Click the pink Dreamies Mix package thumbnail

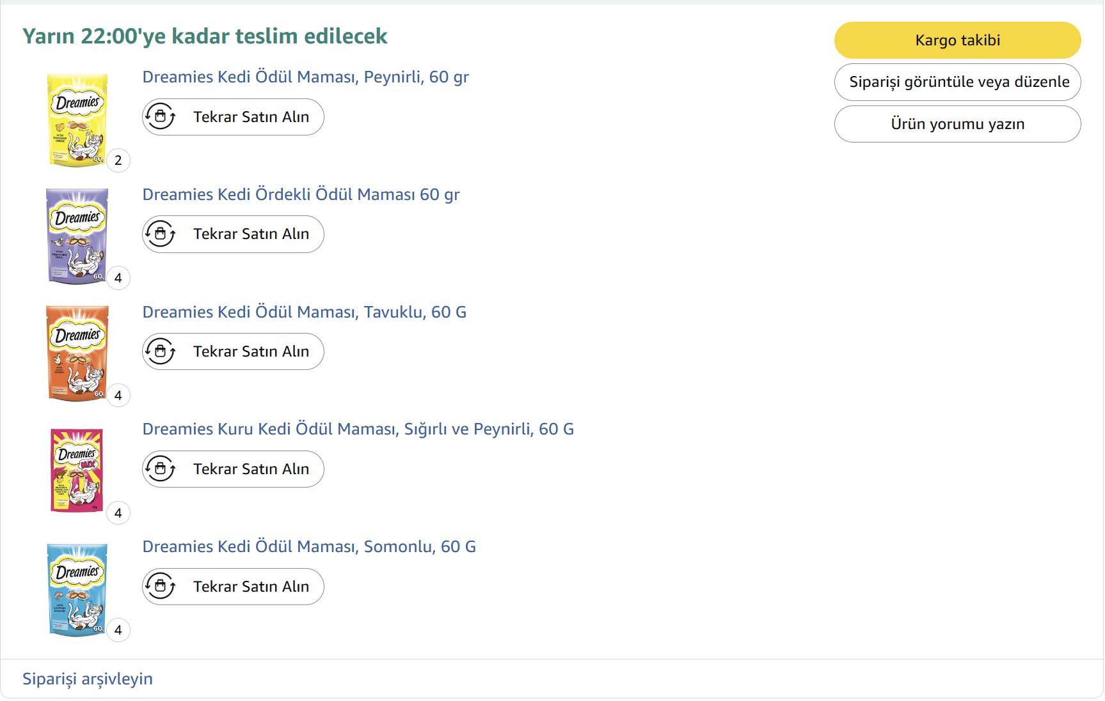tap(77, 470)
